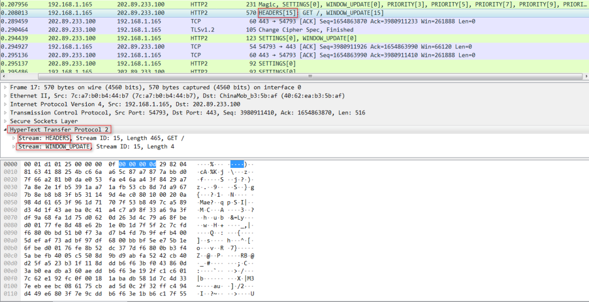Select Stream: HEADERS, Stream ID: 15 row
The image size is (589, 302).
click(294, 138)
